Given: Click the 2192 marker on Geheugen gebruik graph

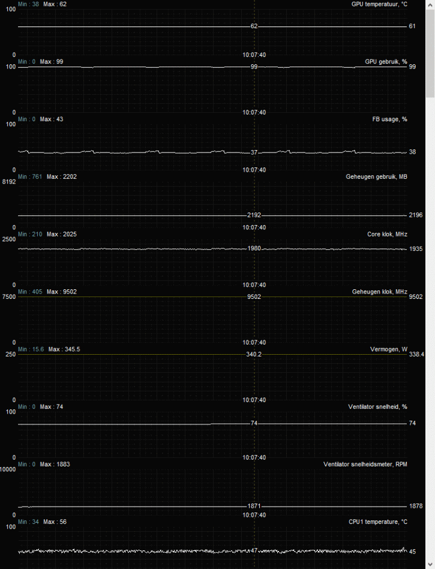Looking at the screenshot, I should coord(254,215).
